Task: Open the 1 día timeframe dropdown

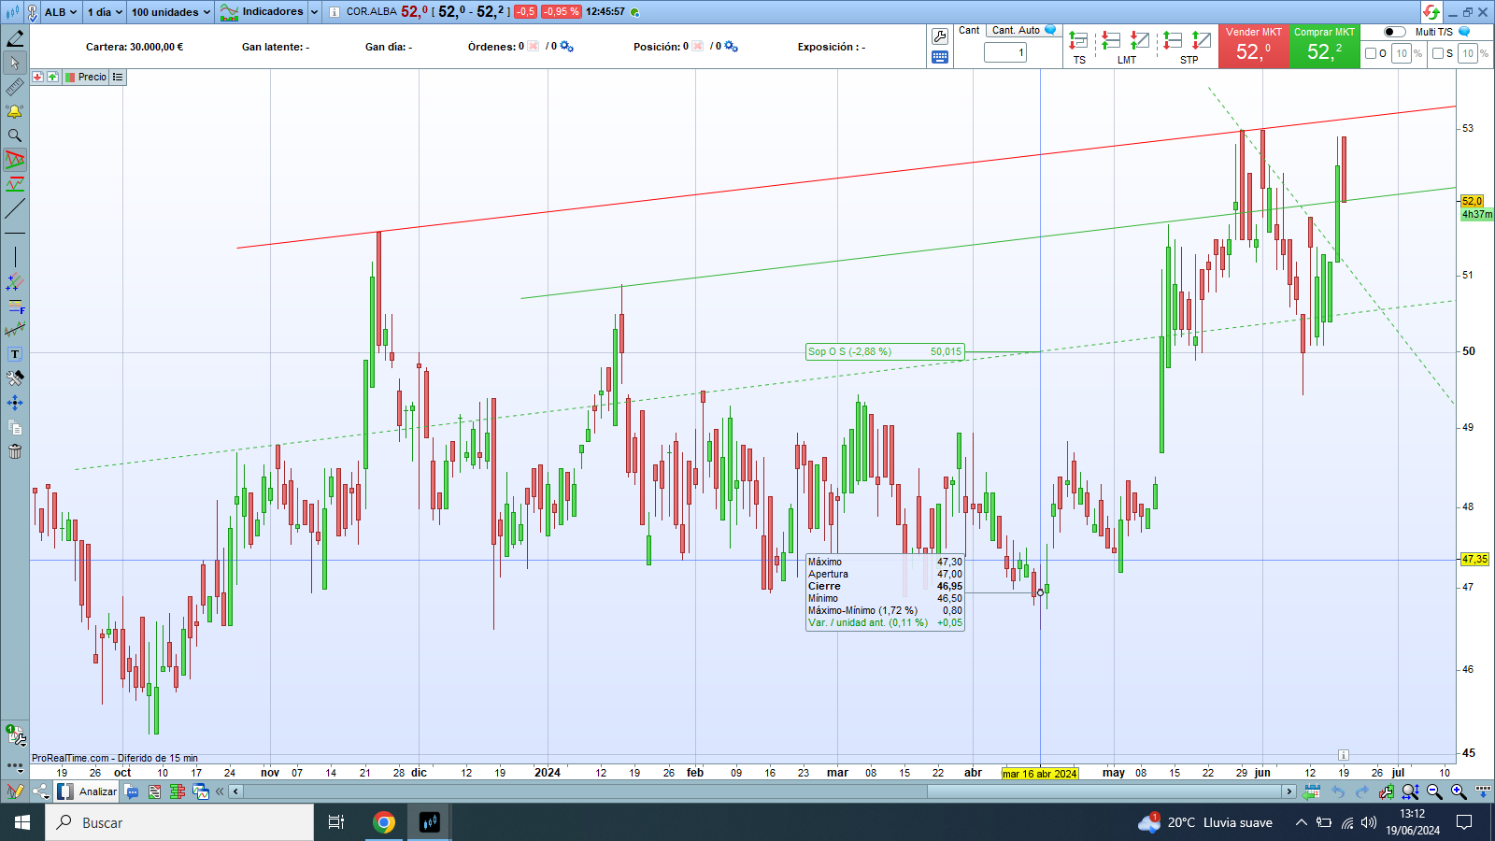Action: click(105, 12)
